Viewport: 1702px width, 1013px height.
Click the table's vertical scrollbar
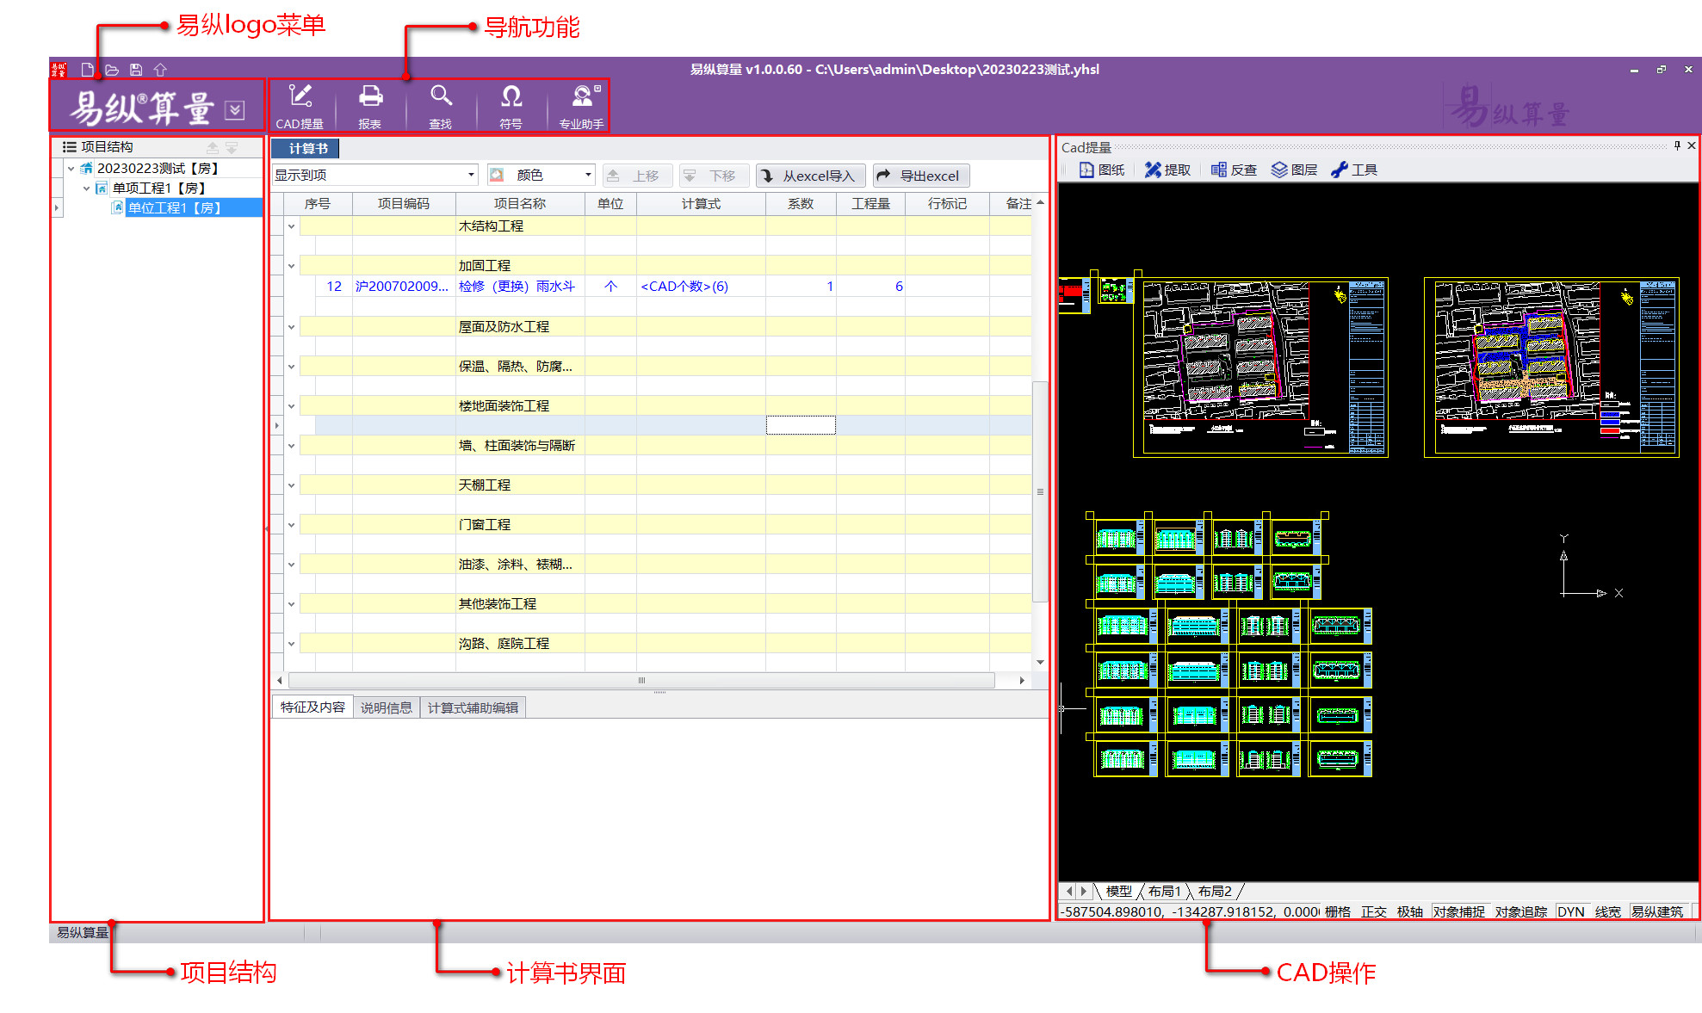(1040, 491)
